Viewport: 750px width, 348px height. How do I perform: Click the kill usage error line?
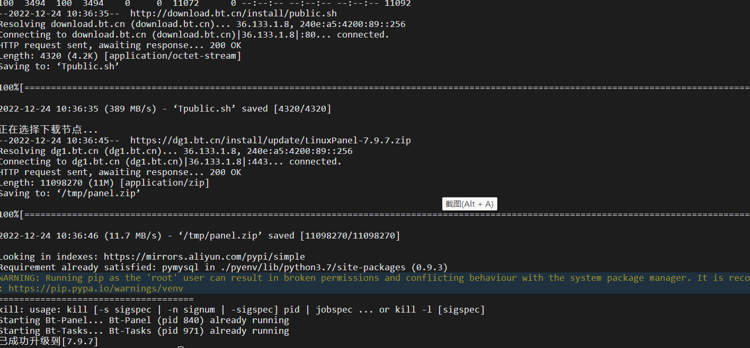click(x=242, y=309)
